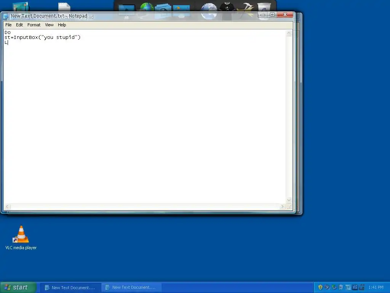Click the Start button
The height and width of the screenshot is (293, 390).
(x=18, y=288)
